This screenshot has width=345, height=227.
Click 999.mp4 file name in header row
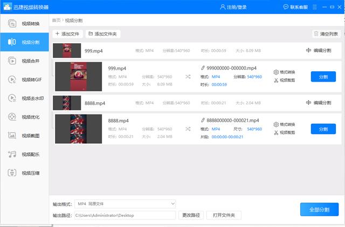(93, 51)
